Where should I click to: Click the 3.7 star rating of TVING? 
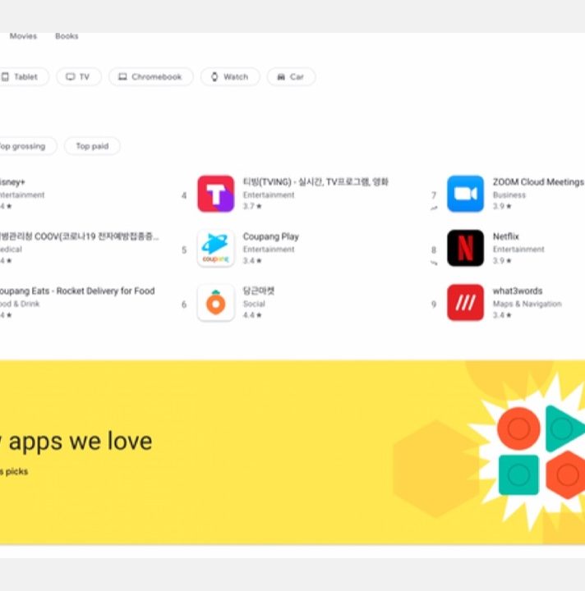point(252,206)
